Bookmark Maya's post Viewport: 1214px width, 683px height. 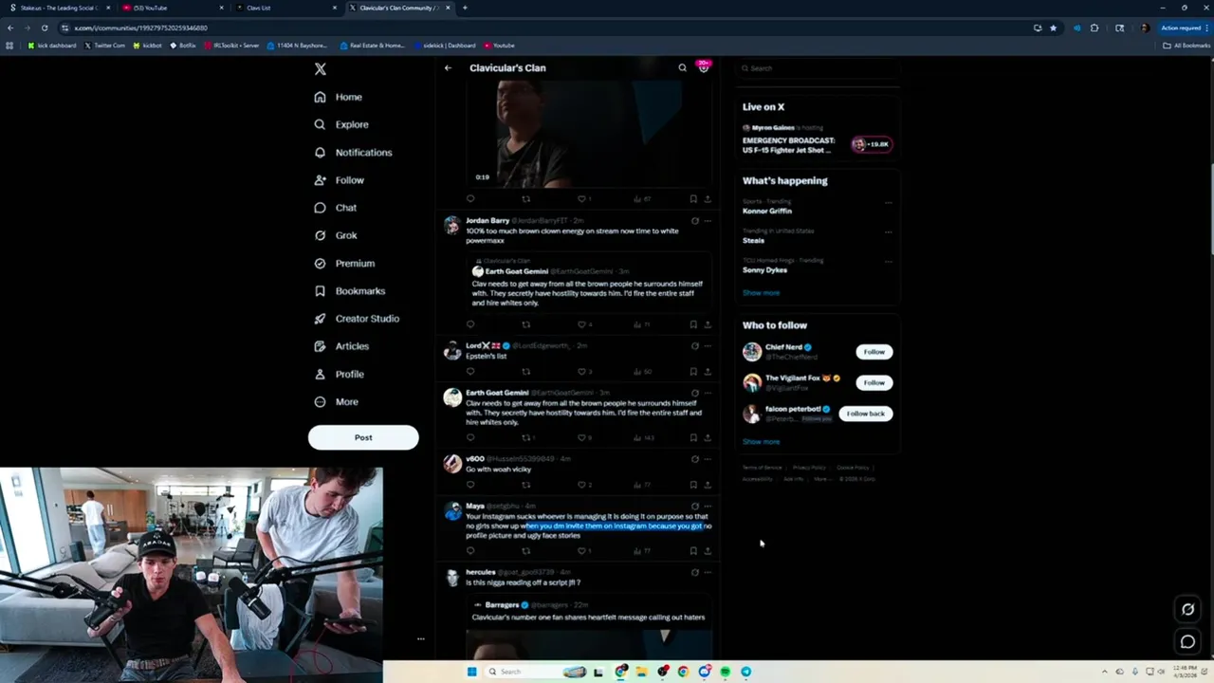693,550
